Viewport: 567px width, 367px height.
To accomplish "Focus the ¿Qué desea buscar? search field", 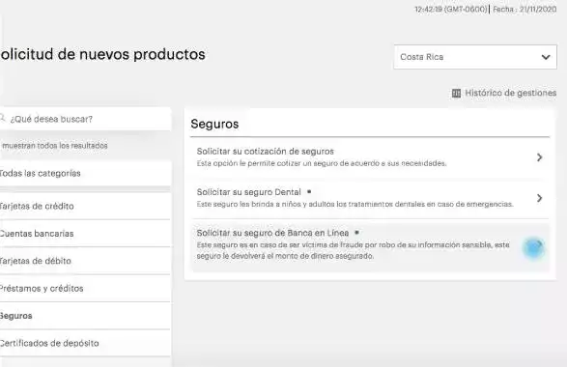I will (x=85, y=119).
